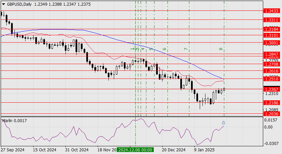The height and width of the screenshot is (154, 282).
Task: Click the 15 Oct 2024 date label
Action: click(x=44, y=150)
